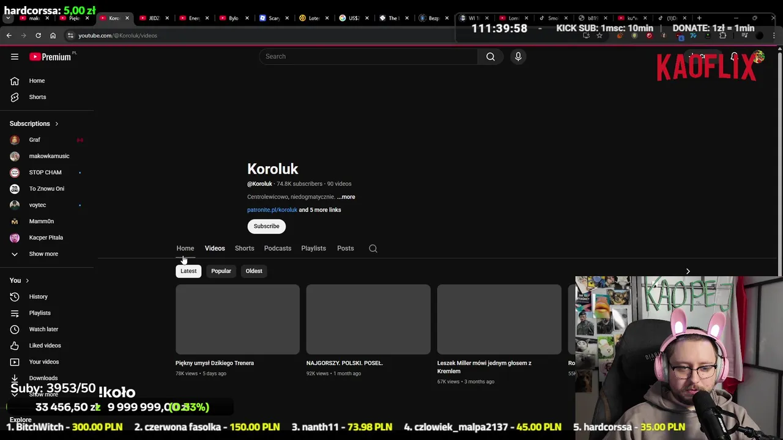Open the tab search dropdown arrow

8,18
